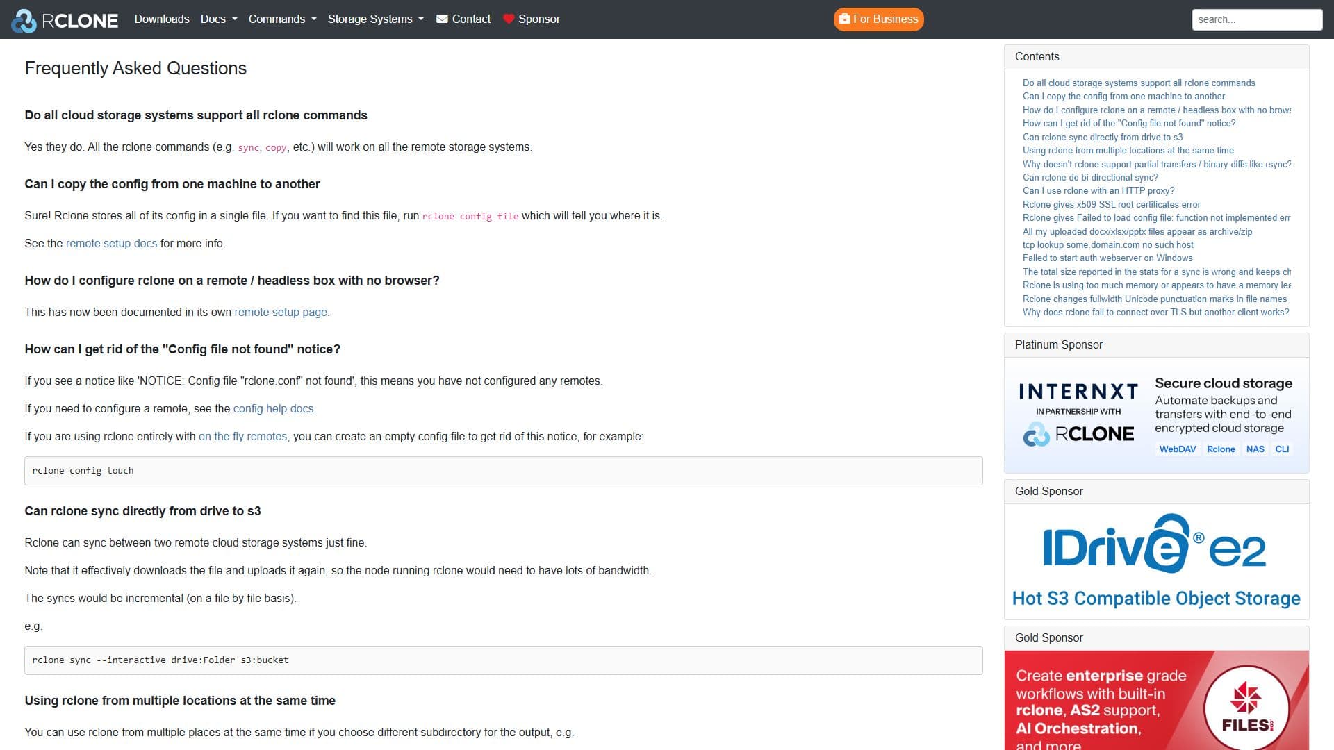Click the 'How do I configure rclone on a remote' heading

(x=232, y=281)
